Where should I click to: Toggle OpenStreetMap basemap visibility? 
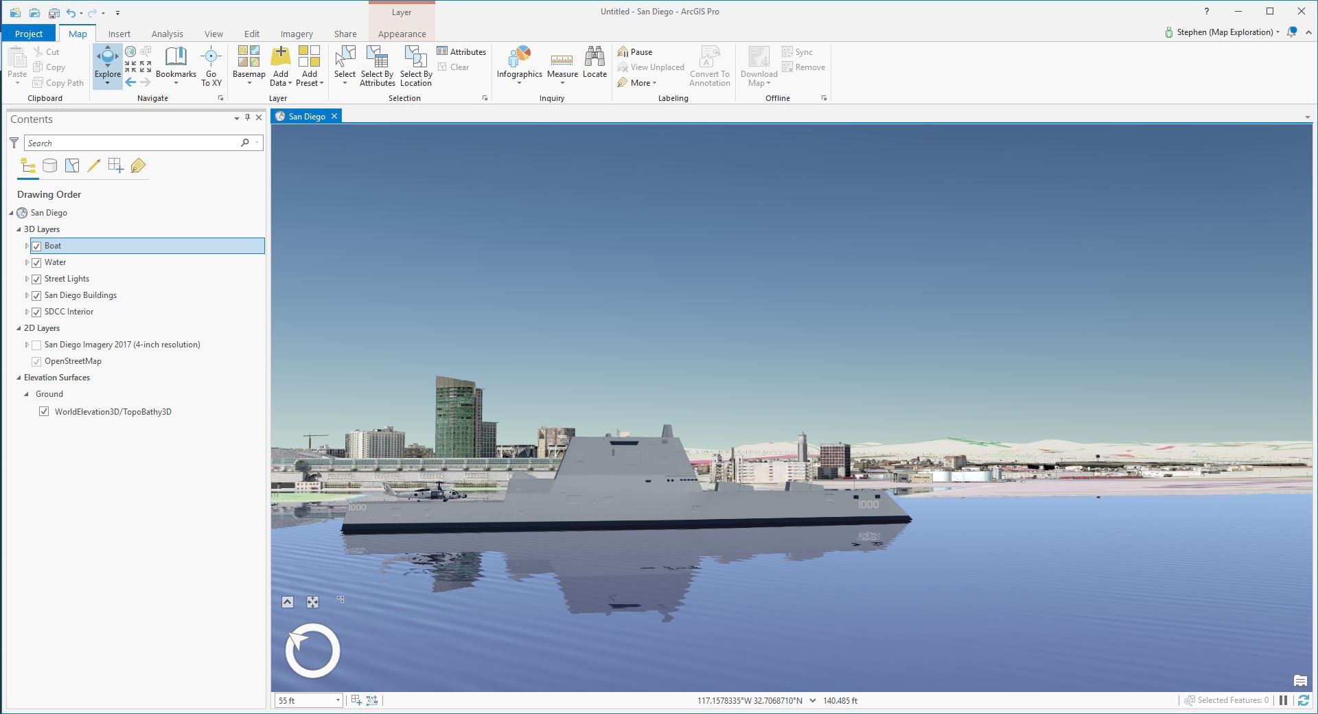pyautogui.click(x=36, y=361)
